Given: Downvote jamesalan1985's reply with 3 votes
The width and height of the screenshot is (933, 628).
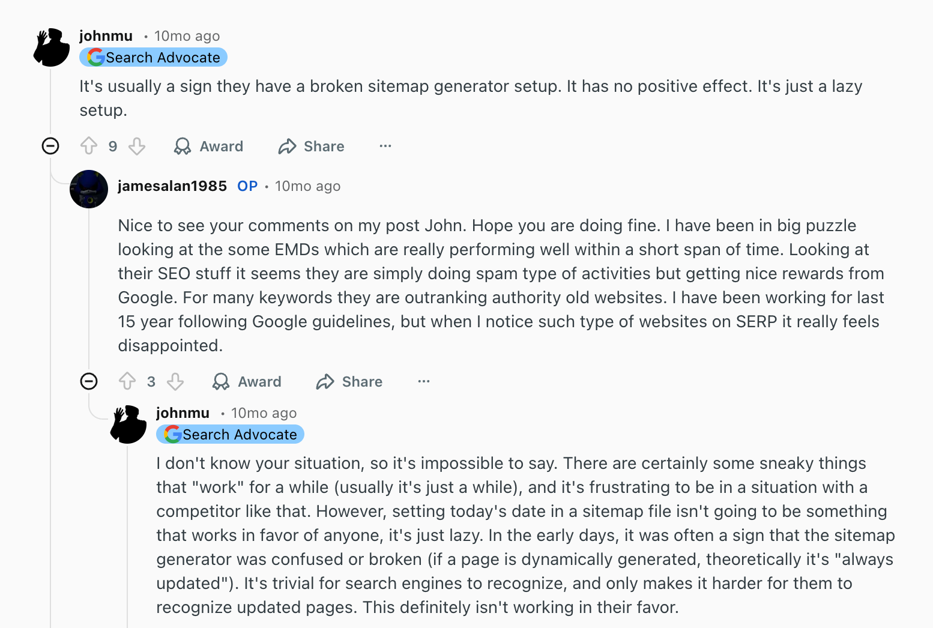Looking at the screenshot, I should [x=175, y=381].
